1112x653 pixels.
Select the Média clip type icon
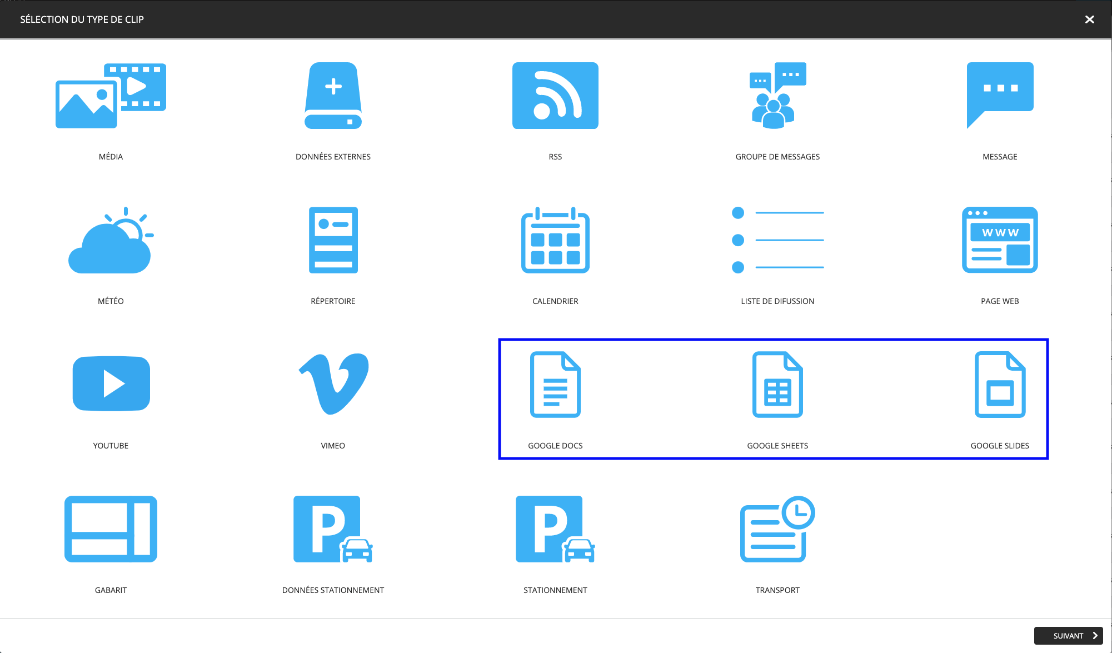(x=111, y=96)
